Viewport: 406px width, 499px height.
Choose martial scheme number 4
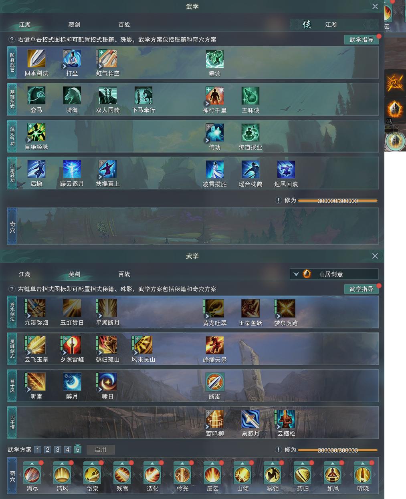(68, 450)
